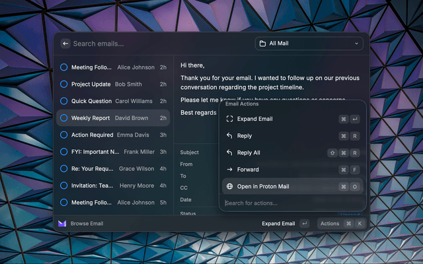Click the Proton Mail logo icon
This screenshot has height=264, width=423.
(x=62, y=224)
